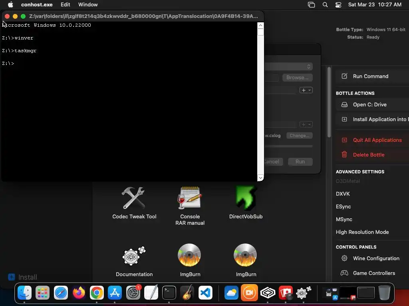The width and height of the screenshot is (409, 306).
Task: Open Safari from the Dock
Action: (x=61, y=292)
